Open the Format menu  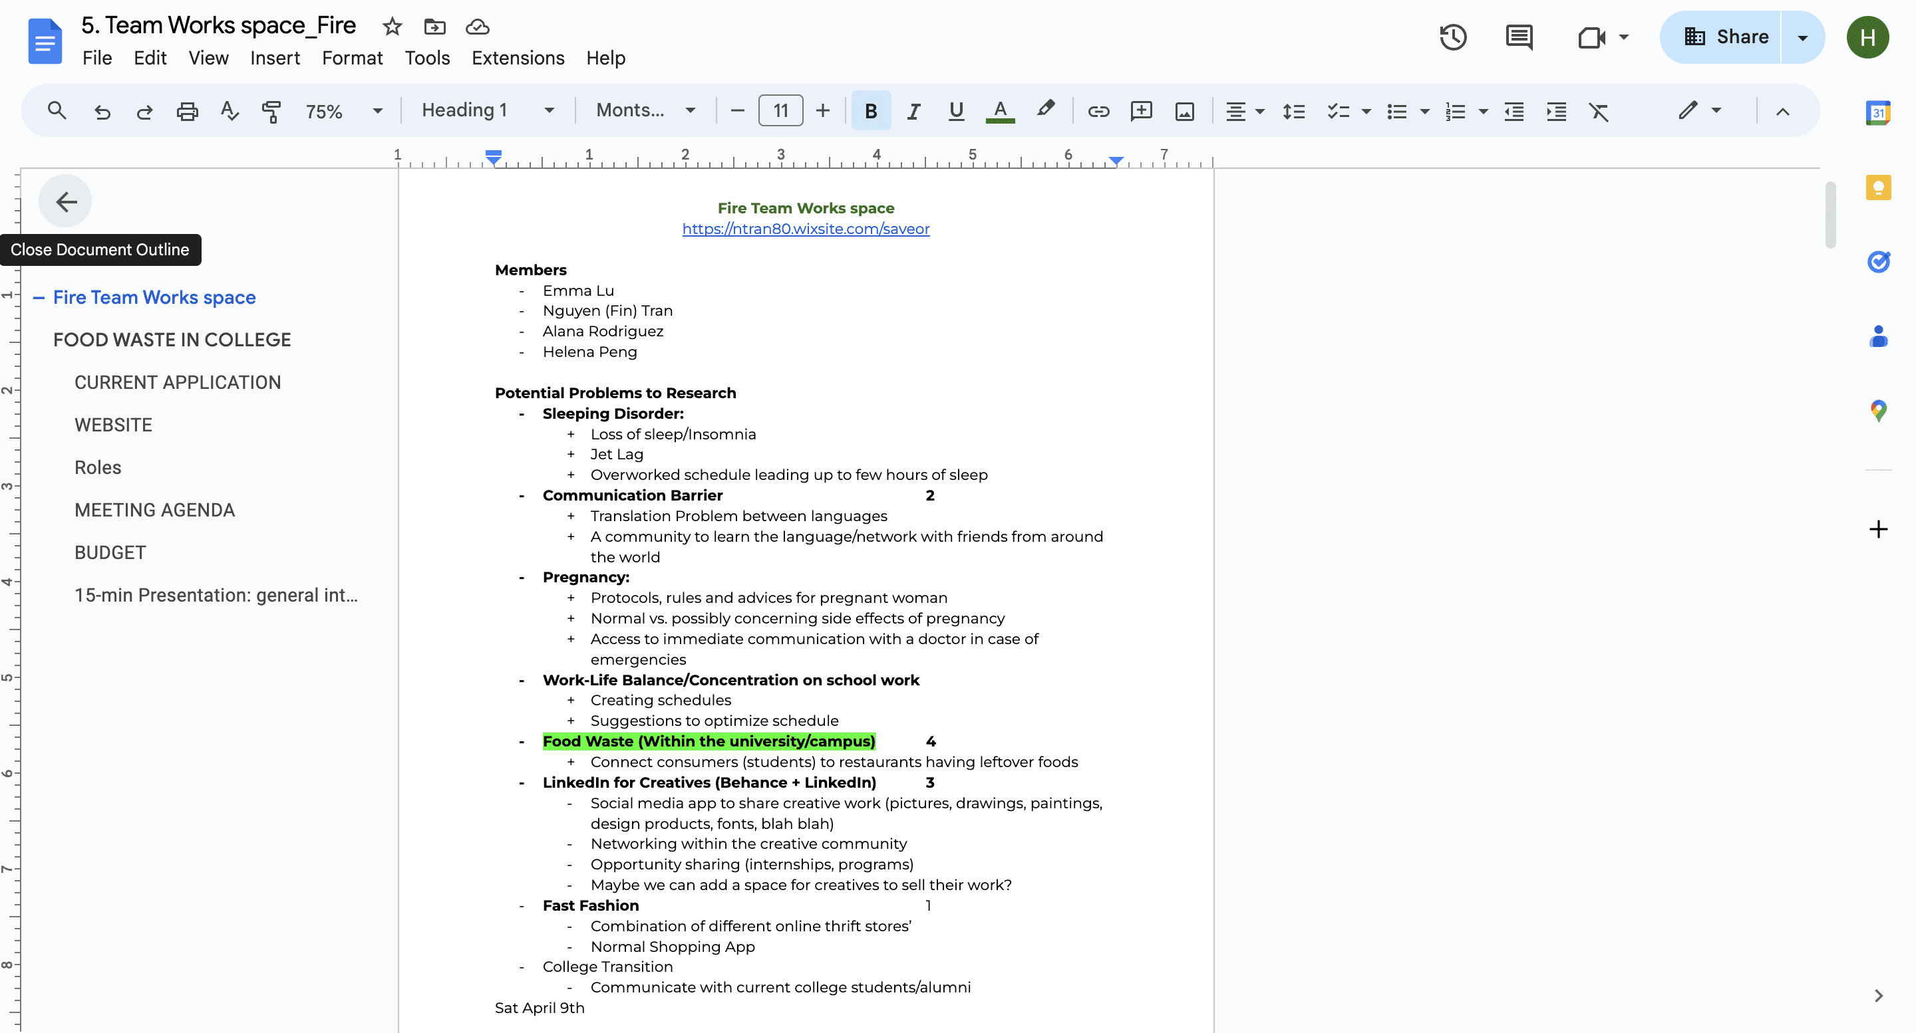(352, 58)
